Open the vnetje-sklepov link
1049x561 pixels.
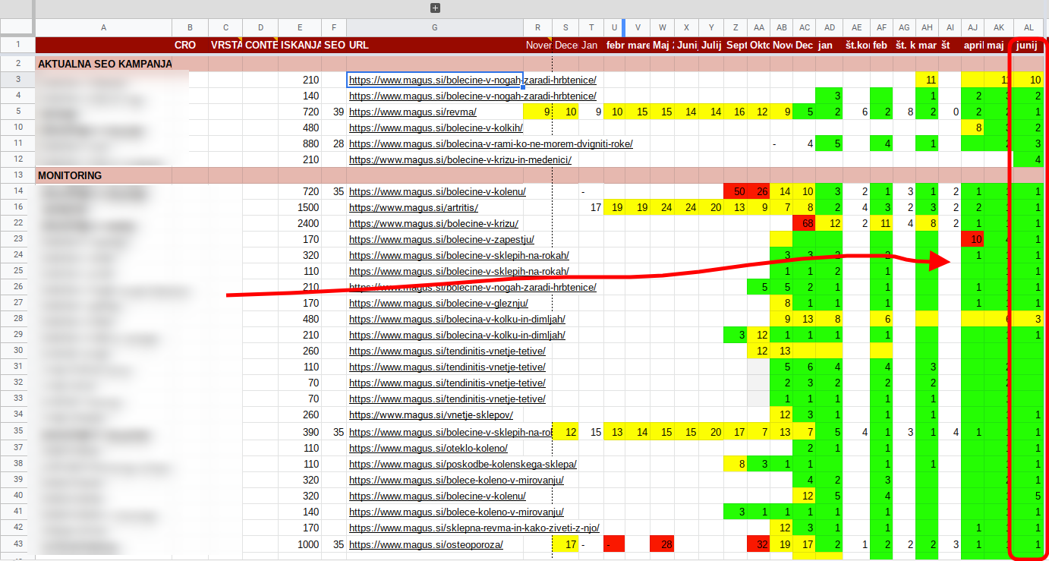point(430,414)
